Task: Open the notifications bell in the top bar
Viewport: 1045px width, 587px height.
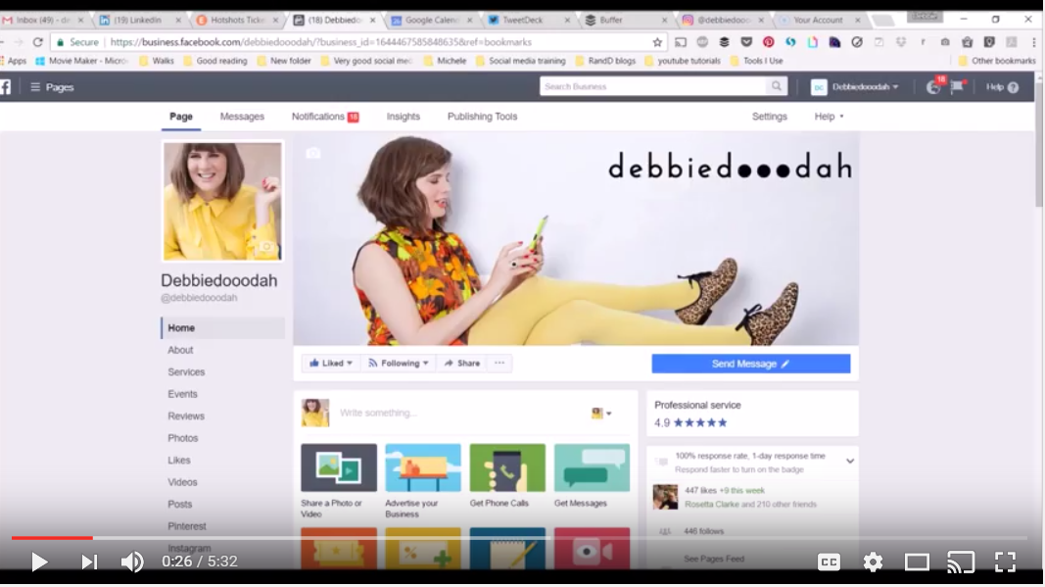Action: (932, 86)
